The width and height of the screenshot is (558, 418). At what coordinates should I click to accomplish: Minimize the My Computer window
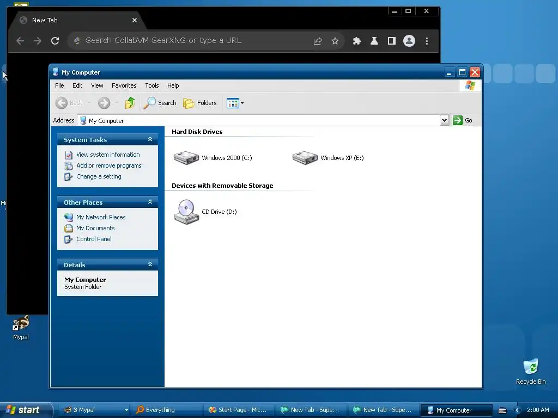[x=449, y=72]
